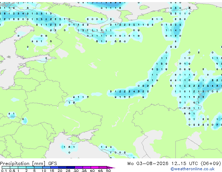The height and width of the screenshot is (172, 222).
Task: Open the weatheronline.co.uk copyright link
Action: coord(193,169)
